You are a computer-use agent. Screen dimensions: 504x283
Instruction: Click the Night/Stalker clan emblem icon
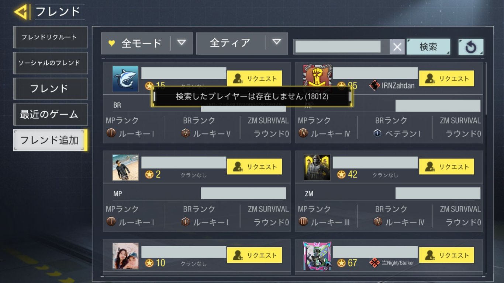(x=374, y=263)
